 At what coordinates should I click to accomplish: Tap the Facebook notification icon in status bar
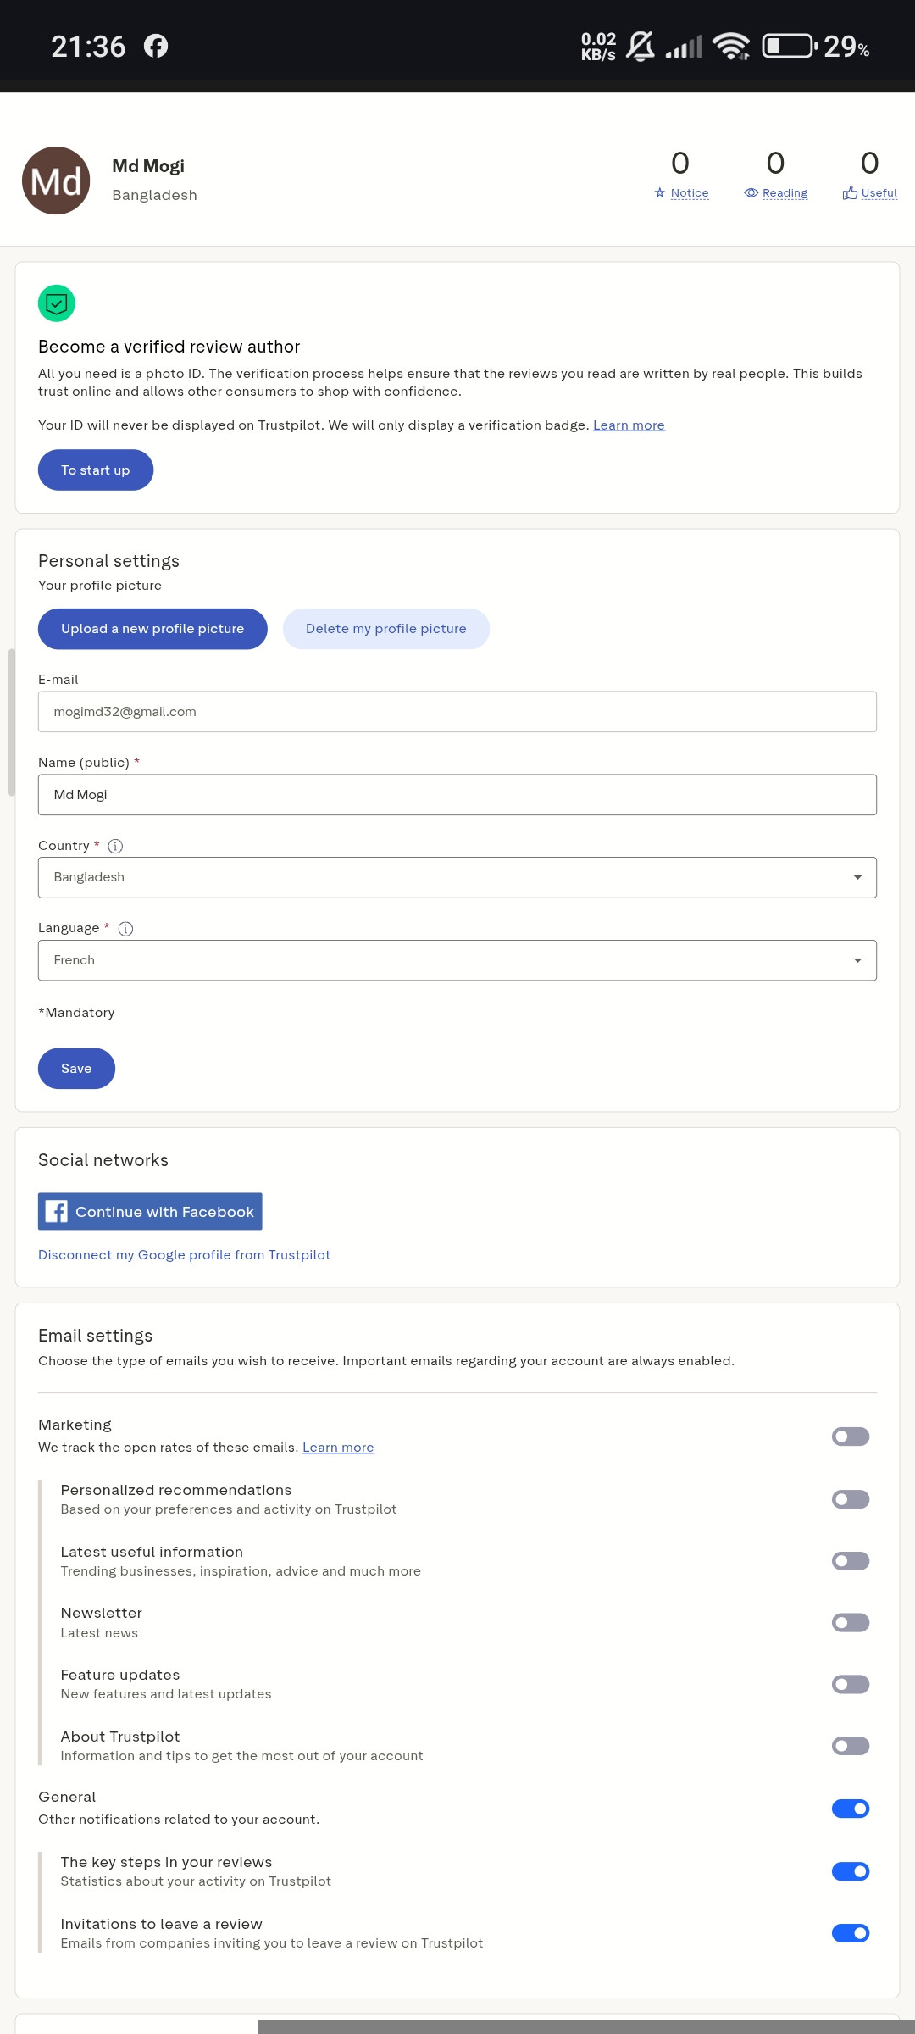[156, 46]
